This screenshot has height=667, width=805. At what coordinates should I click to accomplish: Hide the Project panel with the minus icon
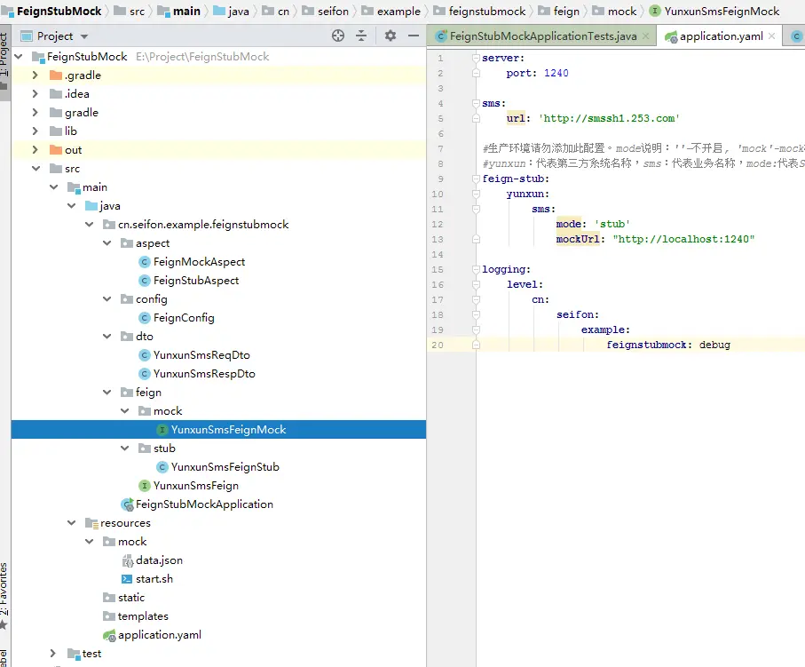tap(414, 36)
